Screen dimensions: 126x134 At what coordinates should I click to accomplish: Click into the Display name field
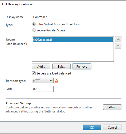point(51,17)
